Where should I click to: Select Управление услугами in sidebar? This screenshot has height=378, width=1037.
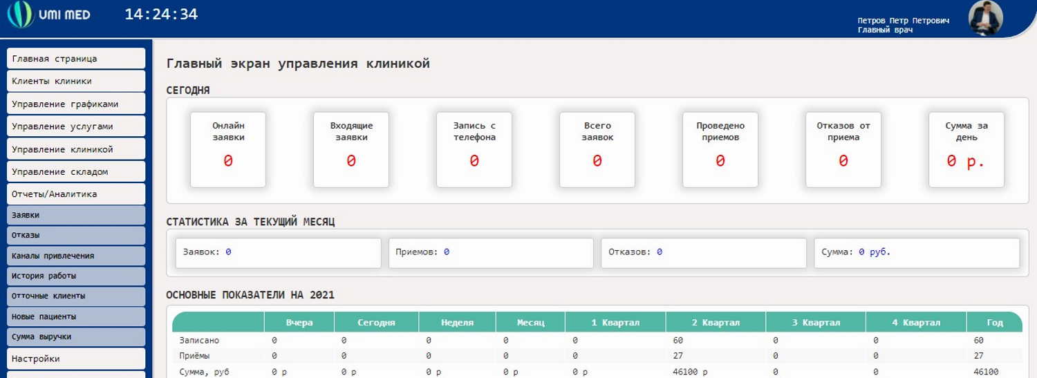click(x=76, y=126)
